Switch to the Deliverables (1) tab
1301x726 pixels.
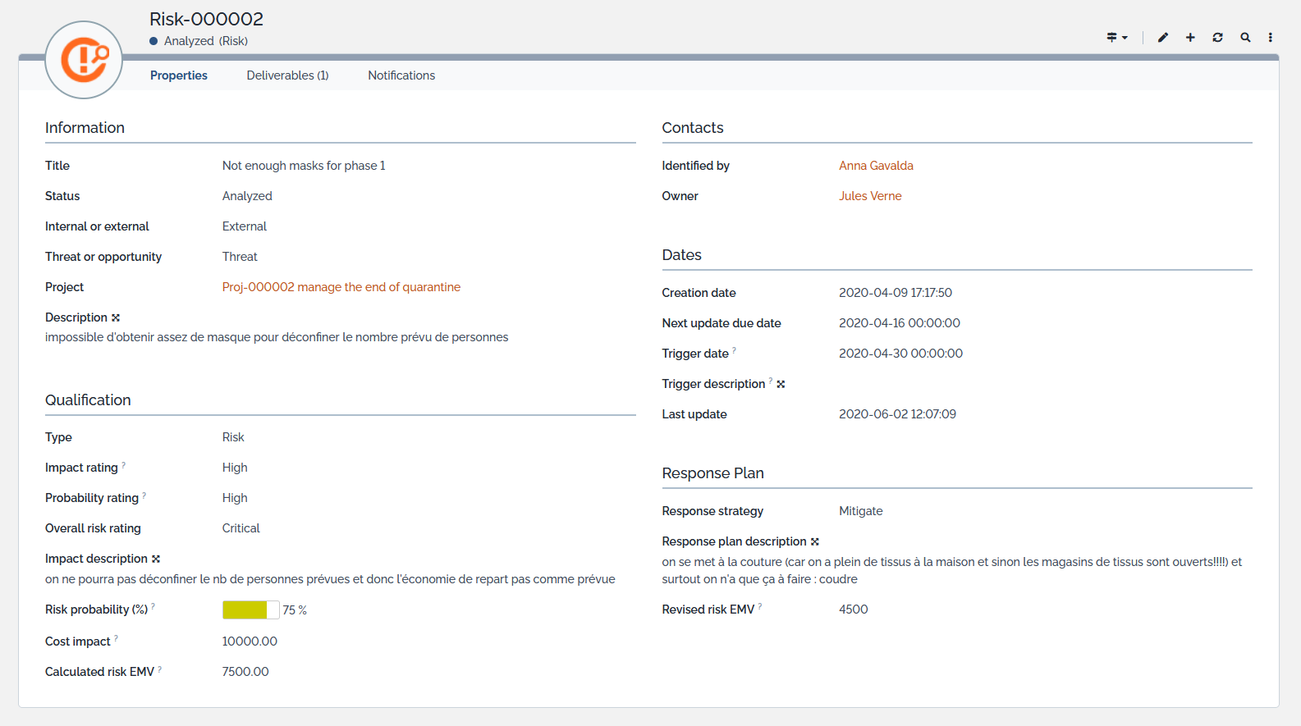click(287, 75)
